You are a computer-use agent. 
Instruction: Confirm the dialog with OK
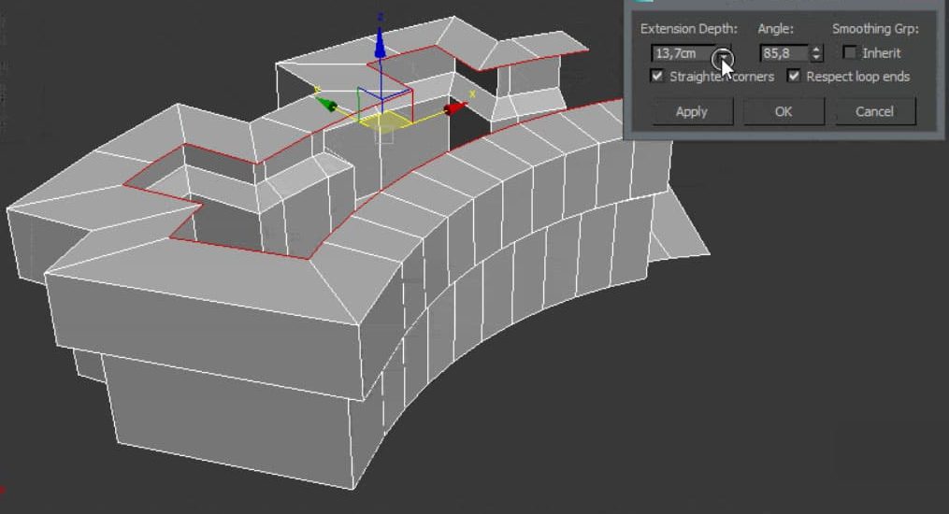pos(783,111)
